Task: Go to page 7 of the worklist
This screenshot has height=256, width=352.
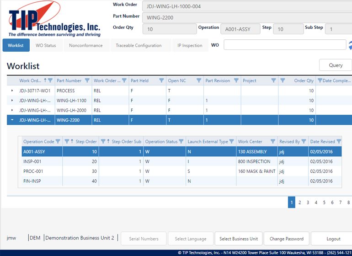Action: tap(340, 203)
